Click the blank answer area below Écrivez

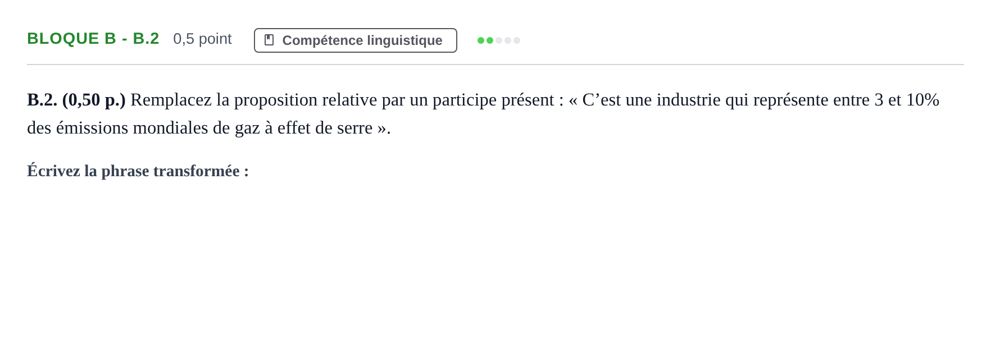tap(496, 264)
